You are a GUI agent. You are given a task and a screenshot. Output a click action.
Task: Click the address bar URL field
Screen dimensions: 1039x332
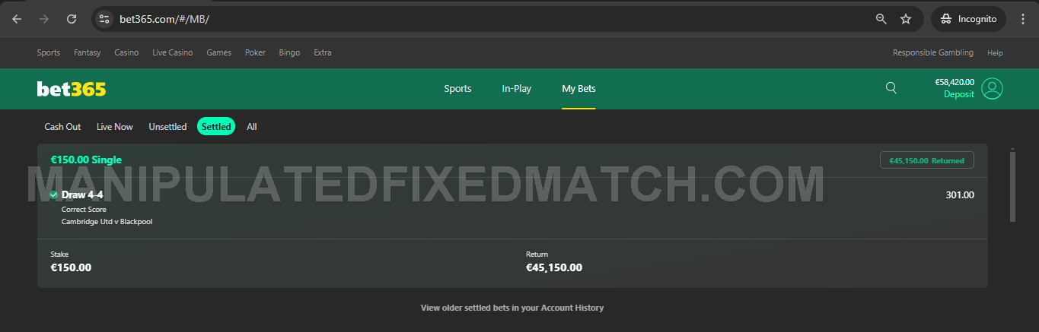click(x=457, y=19)
